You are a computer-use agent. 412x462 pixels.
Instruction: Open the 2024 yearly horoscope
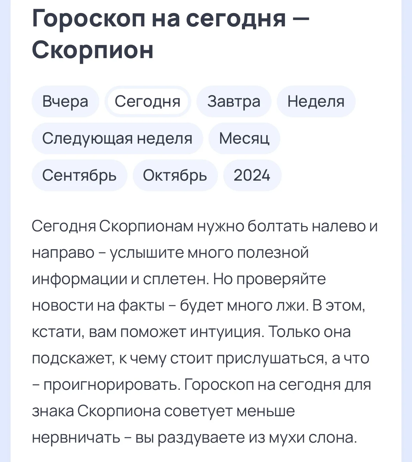[x=252, y=175]
